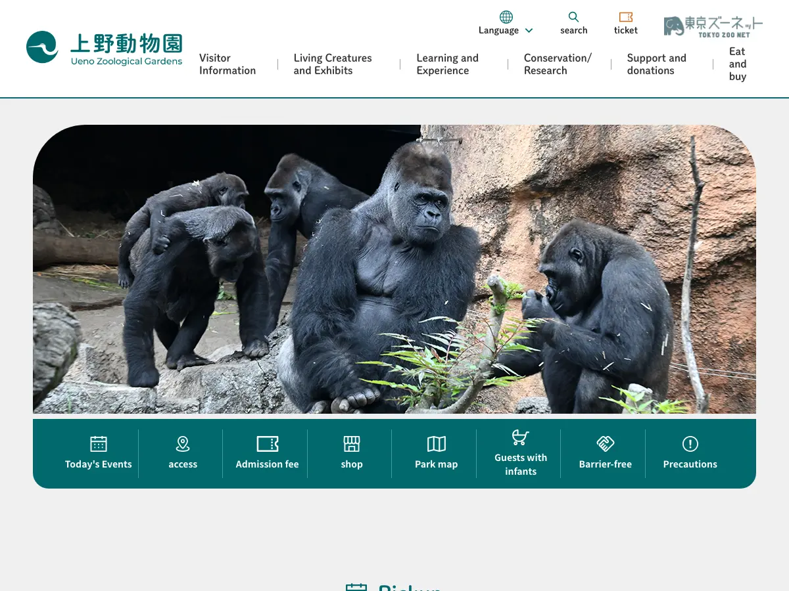Click the ticket label text
The height and width of the screenshot is (591, 789).
pyautogui.click(x=626, y=30)
